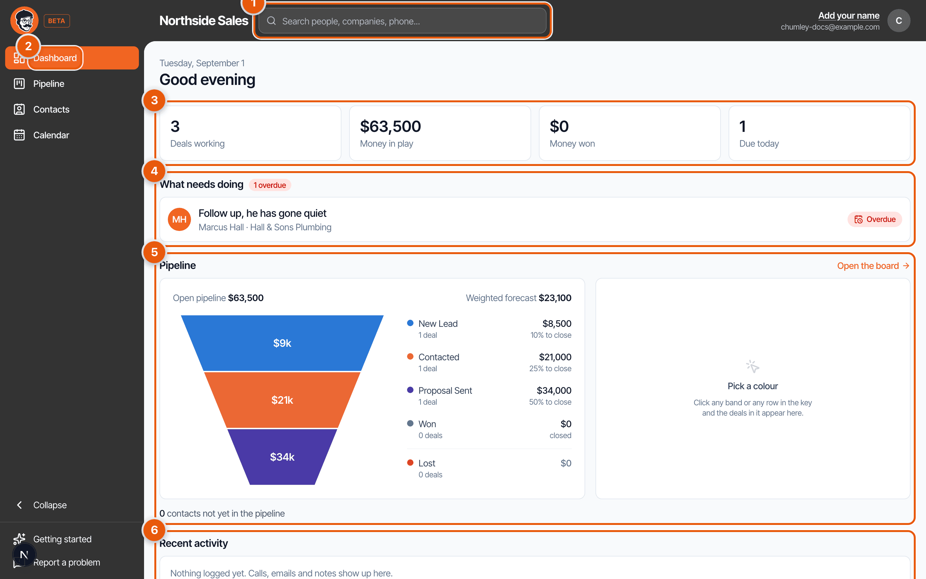
Task: Select the orange Contacted colour dot
Action: [x=410, y=356]
